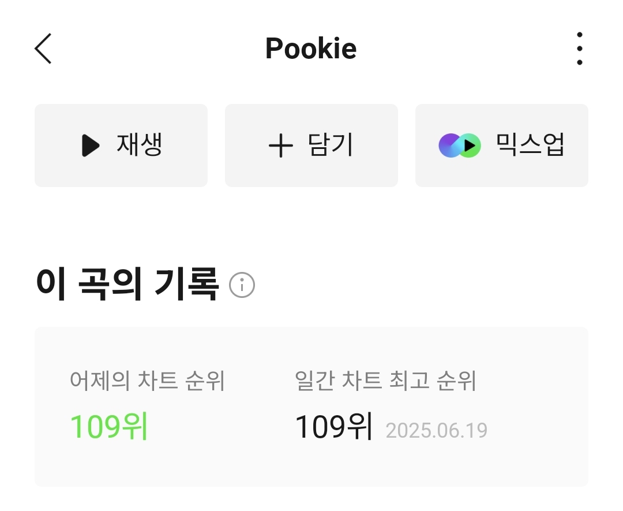Select the Pookie song title
This screenshot has height=511, width=623.
[x=311, y=49]
